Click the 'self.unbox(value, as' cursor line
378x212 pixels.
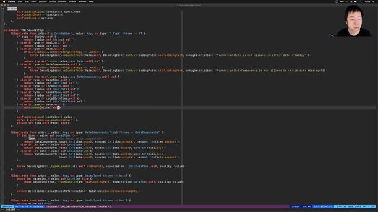42,108
